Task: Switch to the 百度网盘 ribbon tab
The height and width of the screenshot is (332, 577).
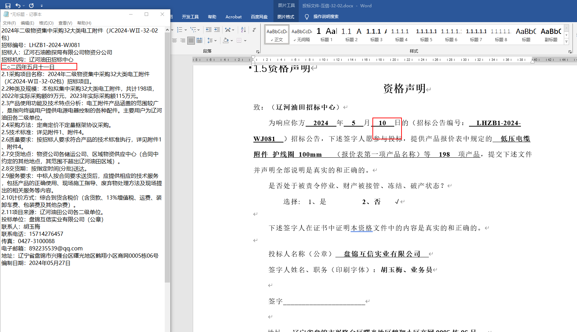Action: point(259,17)
